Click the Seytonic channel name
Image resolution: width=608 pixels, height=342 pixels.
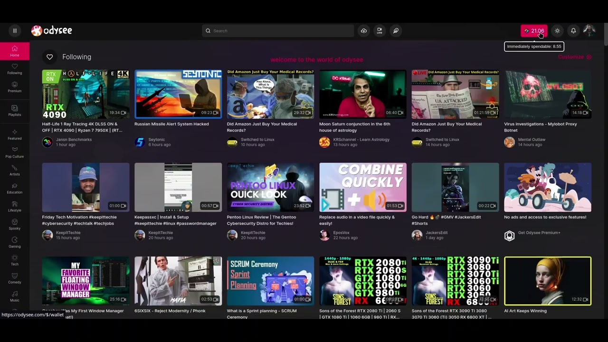157,140
